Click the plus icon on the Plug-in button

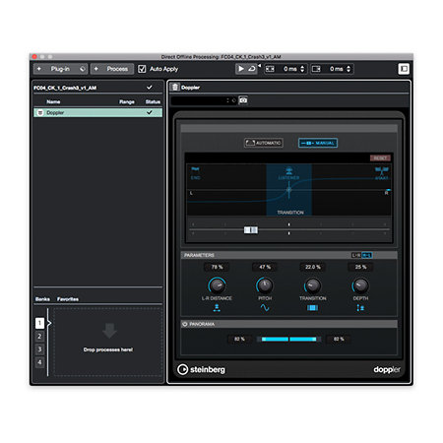coord(39,69)
